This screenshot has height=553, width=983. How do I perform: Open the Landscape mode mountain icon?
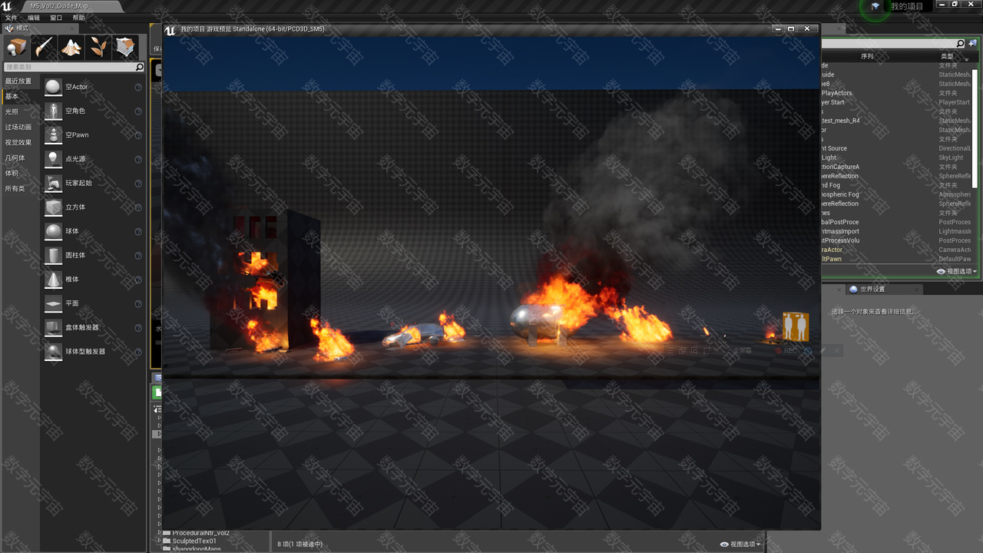click(71, 48)
